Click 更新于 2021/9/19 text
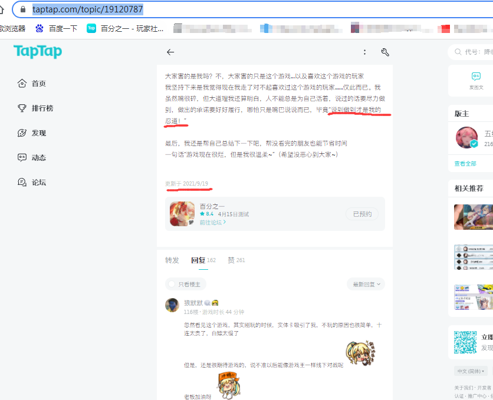The height and width of the screenshot is (400, 493). 187,183
